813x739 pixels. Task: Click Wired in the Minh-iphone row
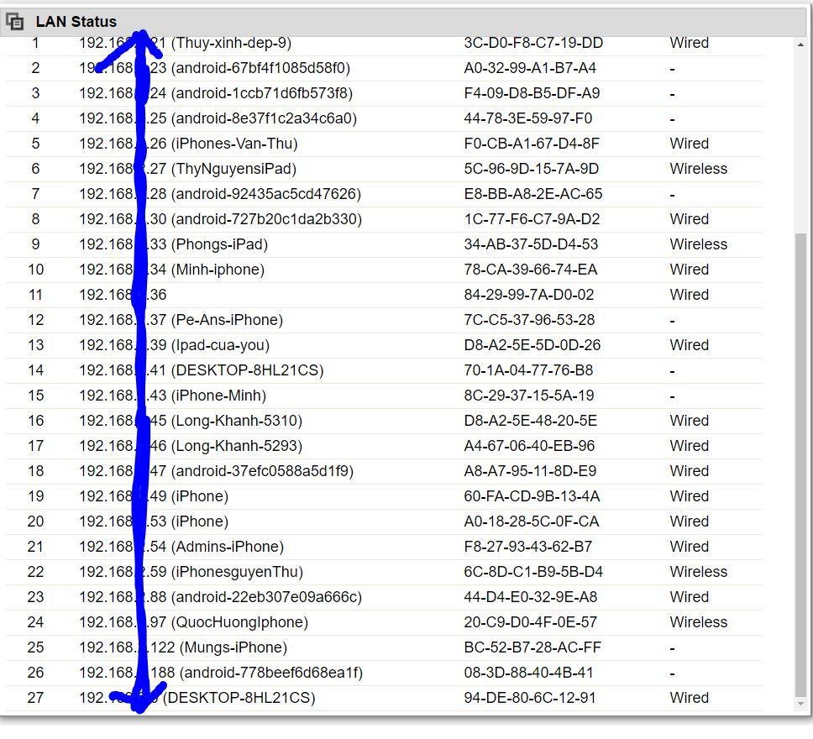(689, 270)
